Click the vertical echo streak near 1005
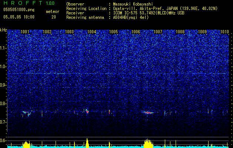This screenshot has width=233, height=148. point(109,112)
